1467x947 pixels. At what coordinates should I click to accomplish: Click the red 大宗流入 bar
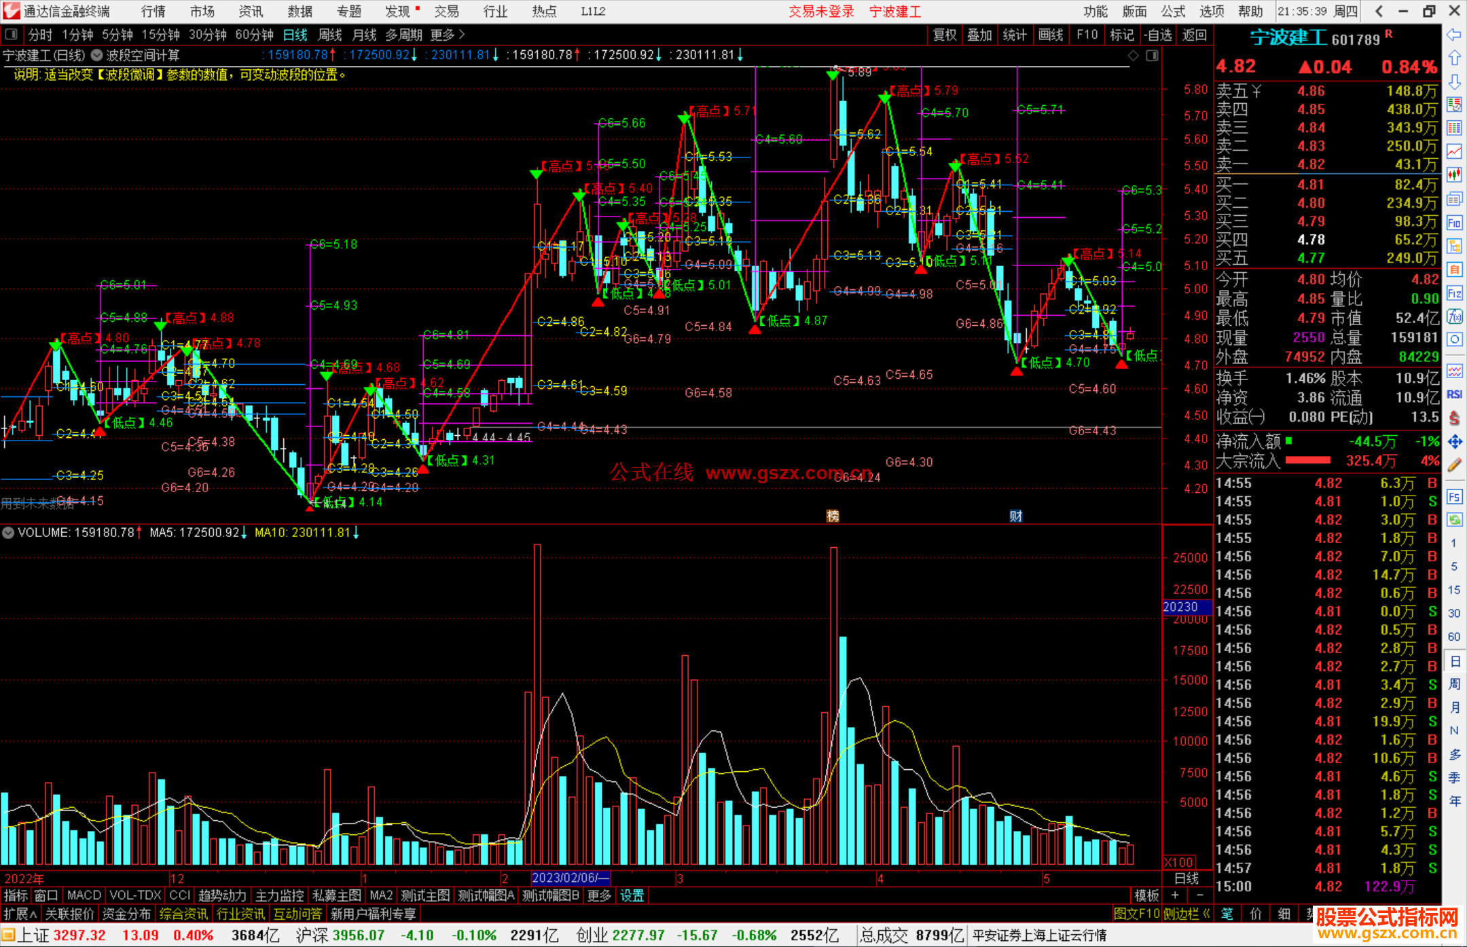1307,461
